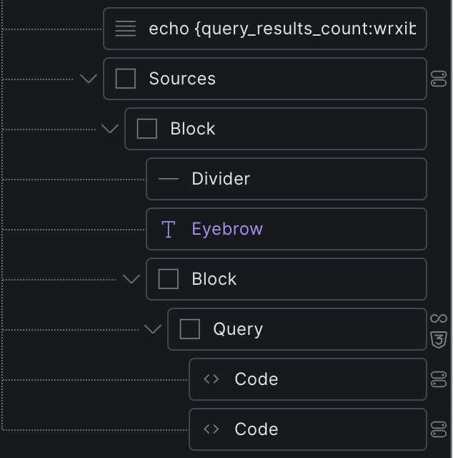Image resolution: width=453 pixels, height=458 pixels.
Task: Click the horizontal line icon on Divider
Action: coord(169,179)
